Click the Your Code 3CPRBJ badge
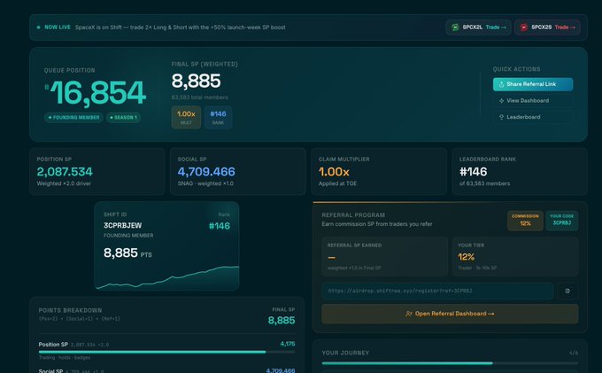The height and width of the screenshot is (373, 602). click(561, 221)
